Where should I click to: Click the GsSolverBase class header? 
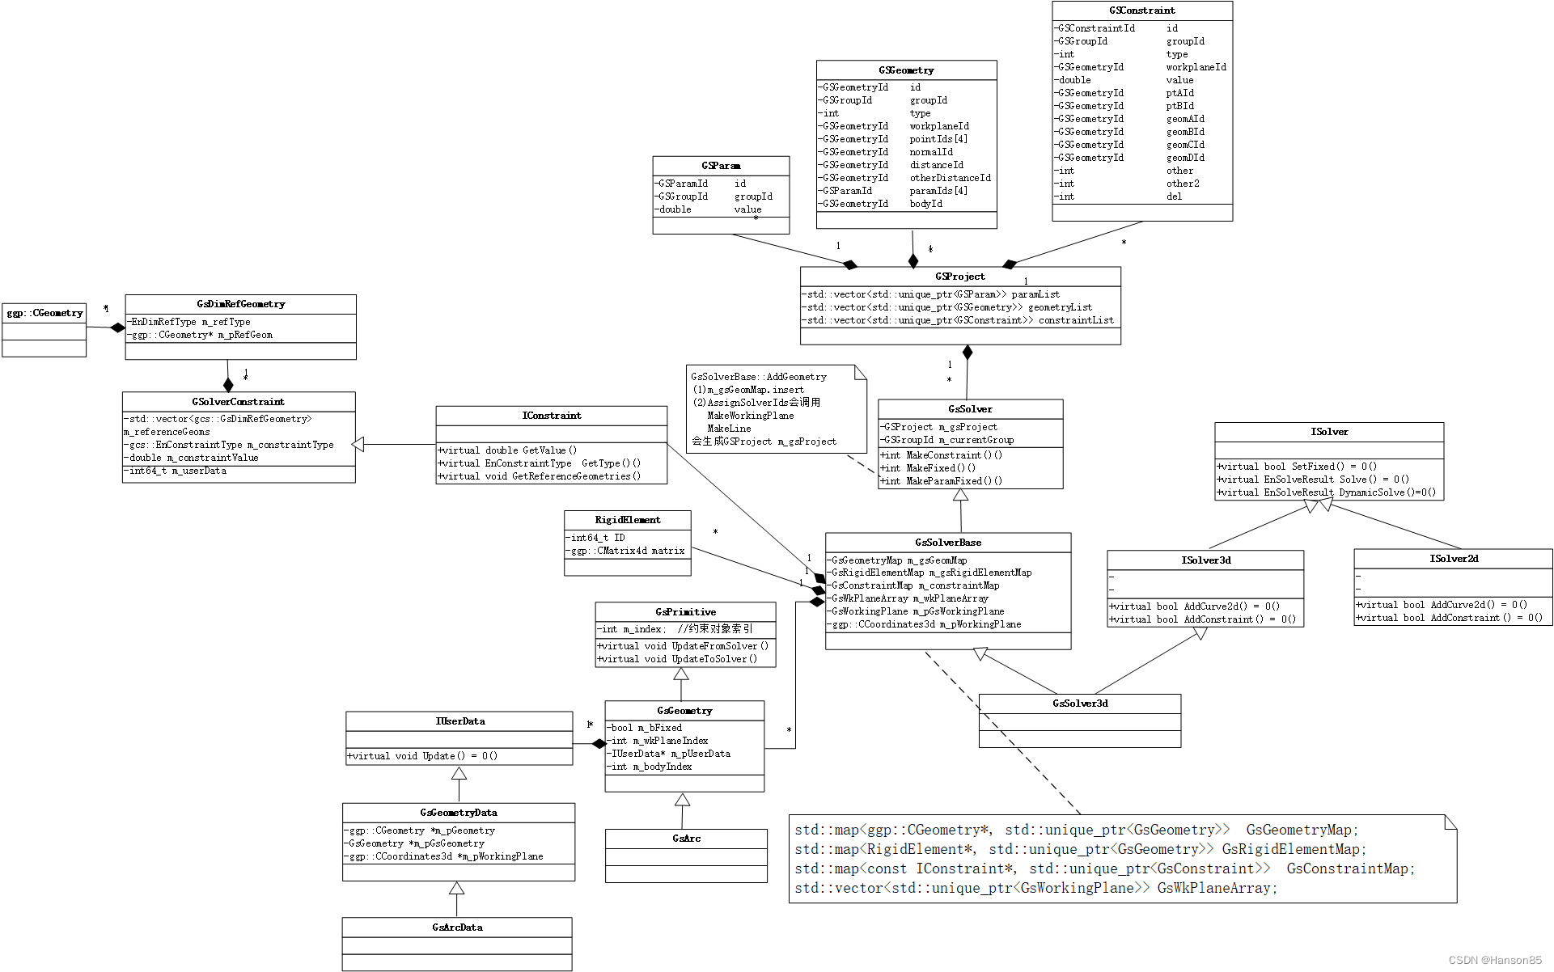948,543
